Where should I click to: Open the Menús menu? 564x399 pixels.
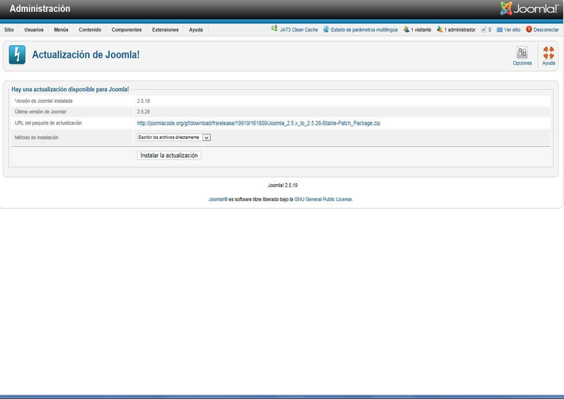(61, 30)
